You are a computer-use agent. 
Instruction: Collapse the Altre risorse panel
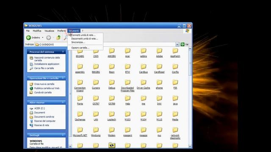[63, 102]
